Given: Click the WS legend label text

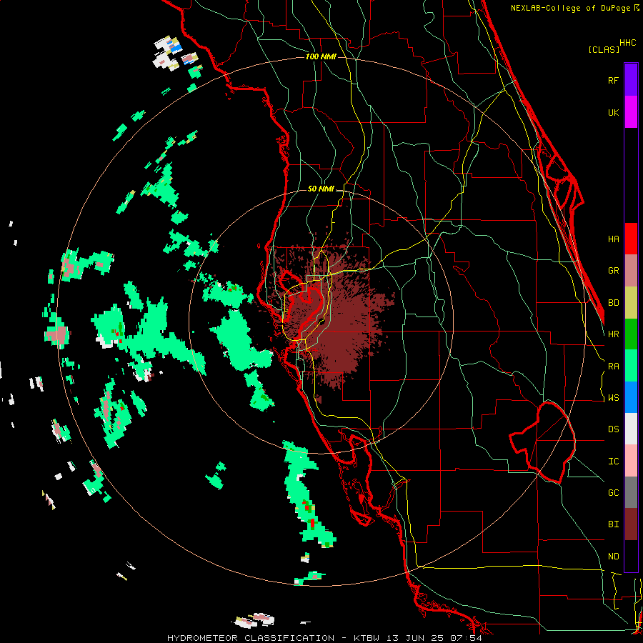Looking at the screenshot, I should pyautogui.click(x=613, y=397).
